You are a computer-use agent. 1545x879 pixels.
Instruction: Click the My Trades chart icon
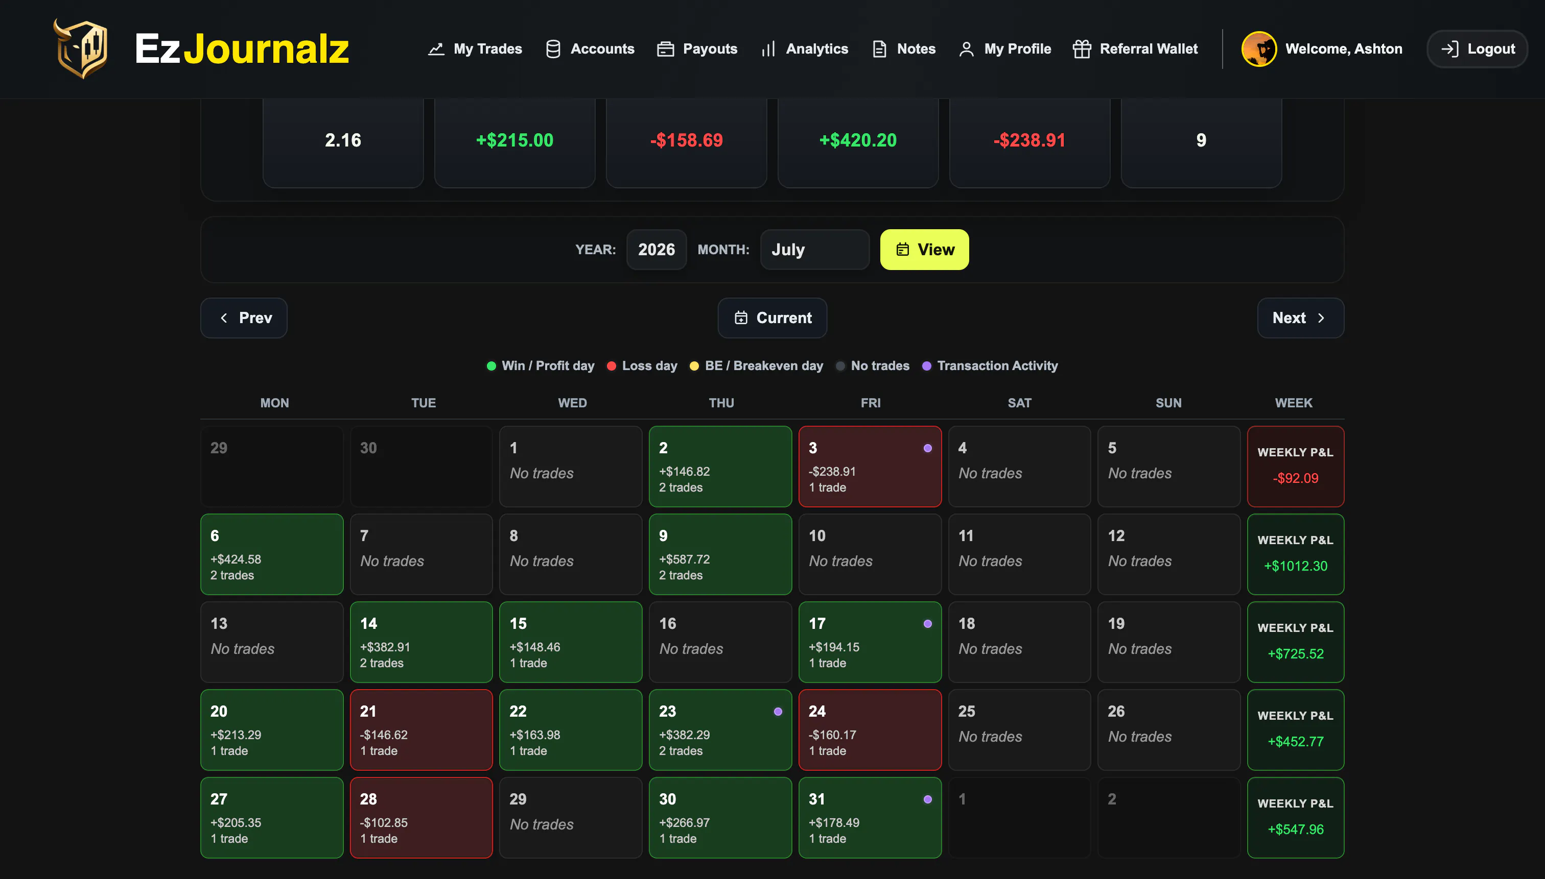coord(436,49)
